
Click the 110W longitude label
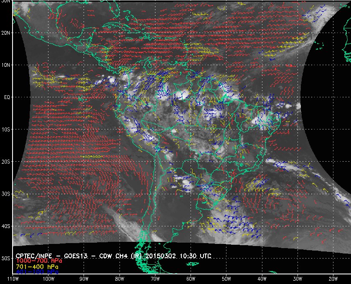coord(13,279)
